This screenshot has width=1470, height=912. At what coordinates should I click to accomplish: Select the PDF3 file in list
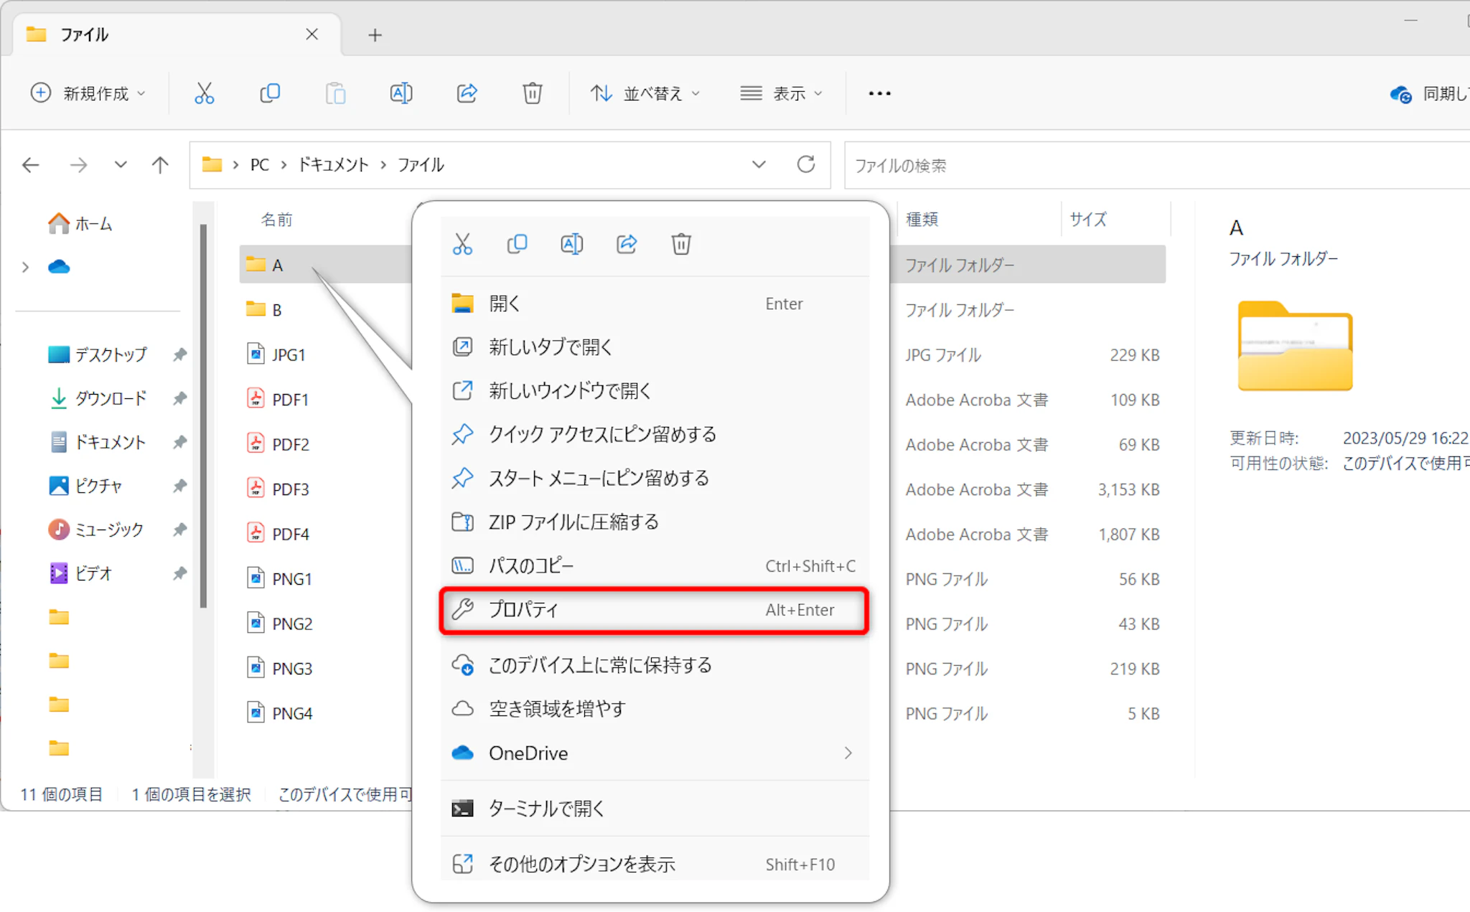290,489
